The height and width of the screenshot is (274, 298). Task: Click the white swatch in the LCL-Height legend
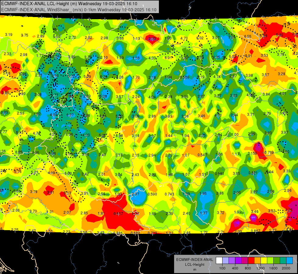click(219, 260)
